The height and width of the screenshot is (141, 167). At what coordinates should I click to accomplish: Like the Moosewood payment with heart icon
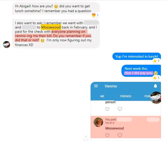107,135
